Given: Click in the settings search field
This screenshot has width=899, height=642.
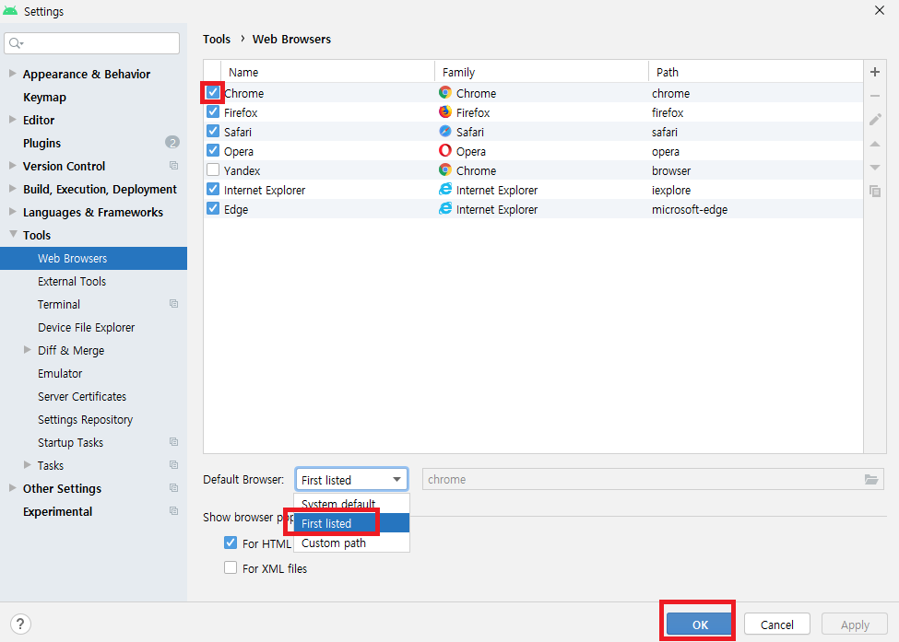Looking at the screenshot, I should [x=91, y=43].
